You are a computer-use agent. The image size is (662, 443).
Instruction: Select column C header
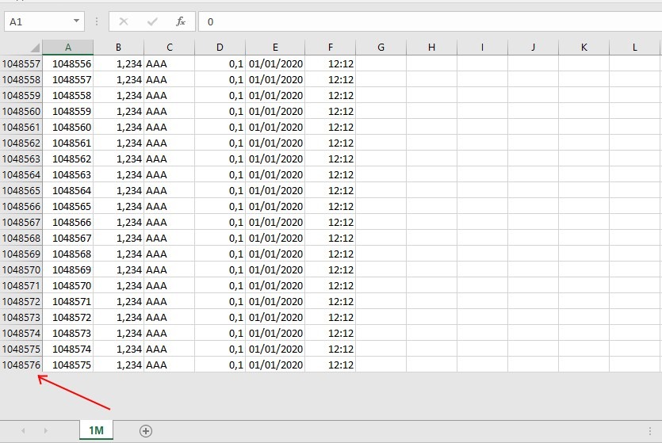click(170, 48)
